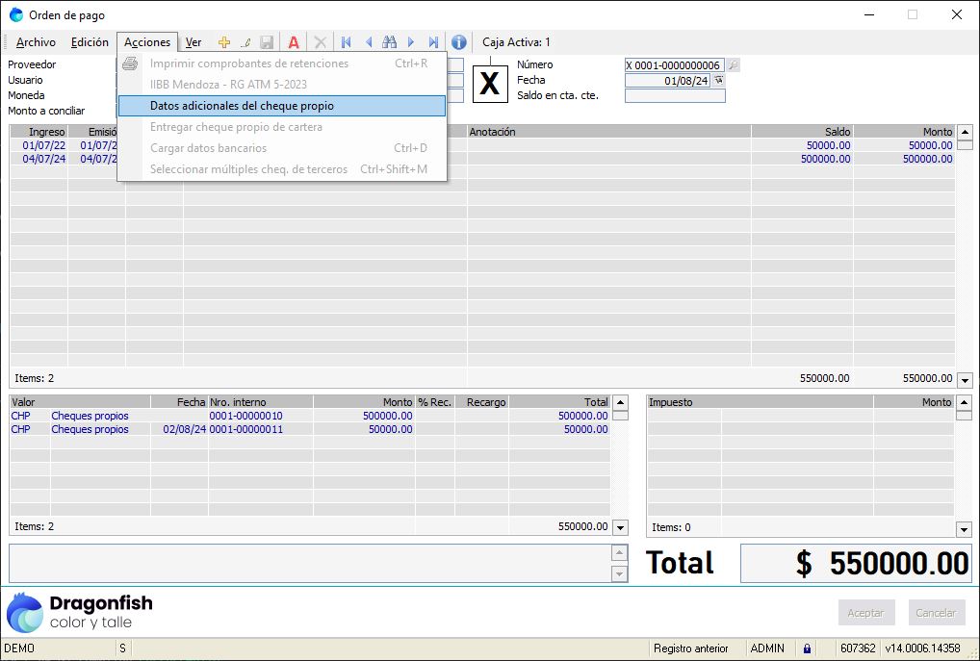Click the Fecha date field

667,81
